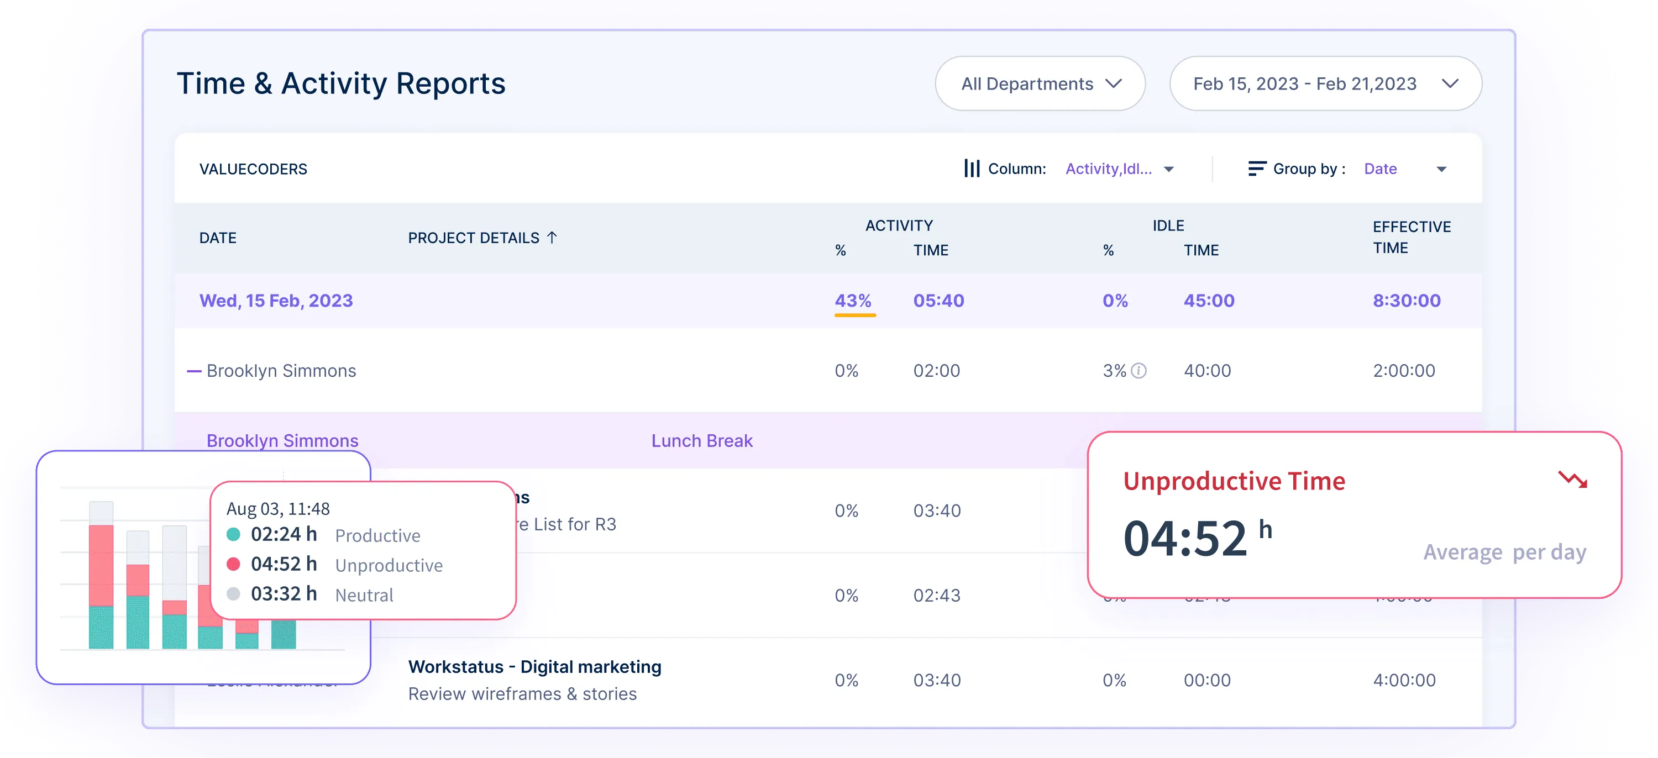
Task: Click the idle info icon beside 3%
Action: (x=1138, y=371)
